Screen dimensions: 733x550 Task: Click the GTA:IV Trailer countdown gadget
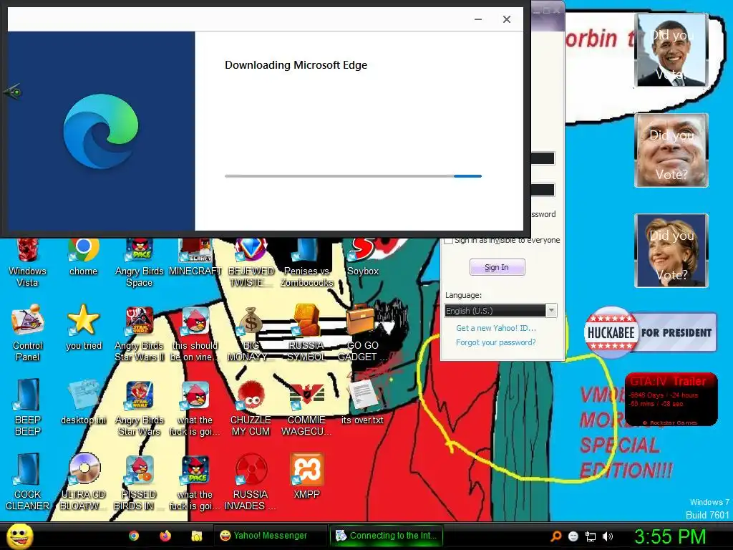pos(671,399)
